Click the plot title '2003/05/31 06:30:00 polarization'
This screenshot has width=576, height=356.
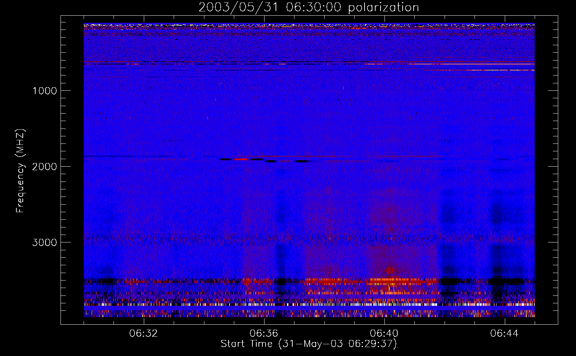coord(309,7)
